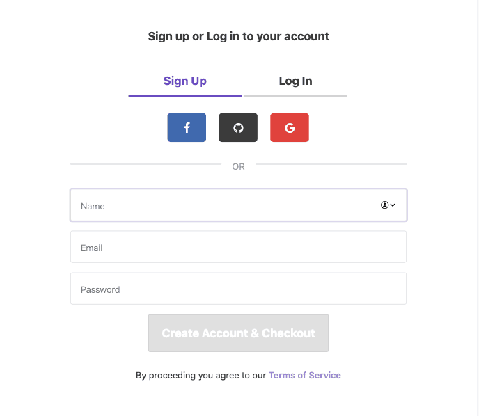Click the divider line right of OR

(x=331, y=164)
